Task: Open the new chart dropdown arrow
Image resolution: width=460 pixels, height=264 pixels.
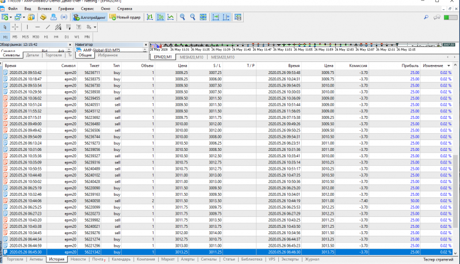Action: click(x=11, y=17)
